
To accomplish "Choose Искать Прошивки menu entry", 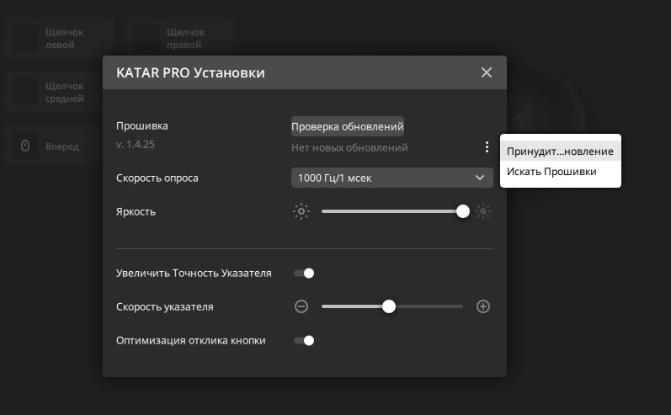I will [x=560, y=172].
